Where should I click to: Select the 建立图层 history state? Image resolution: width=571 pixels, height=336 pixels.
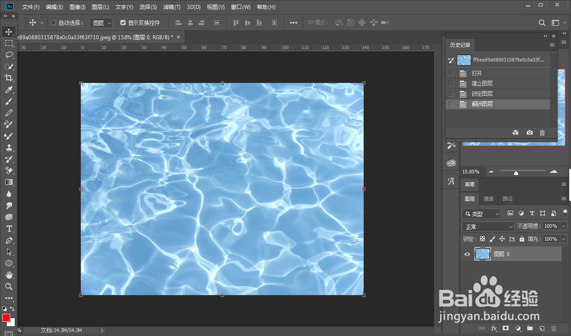(x=498, y=83)
